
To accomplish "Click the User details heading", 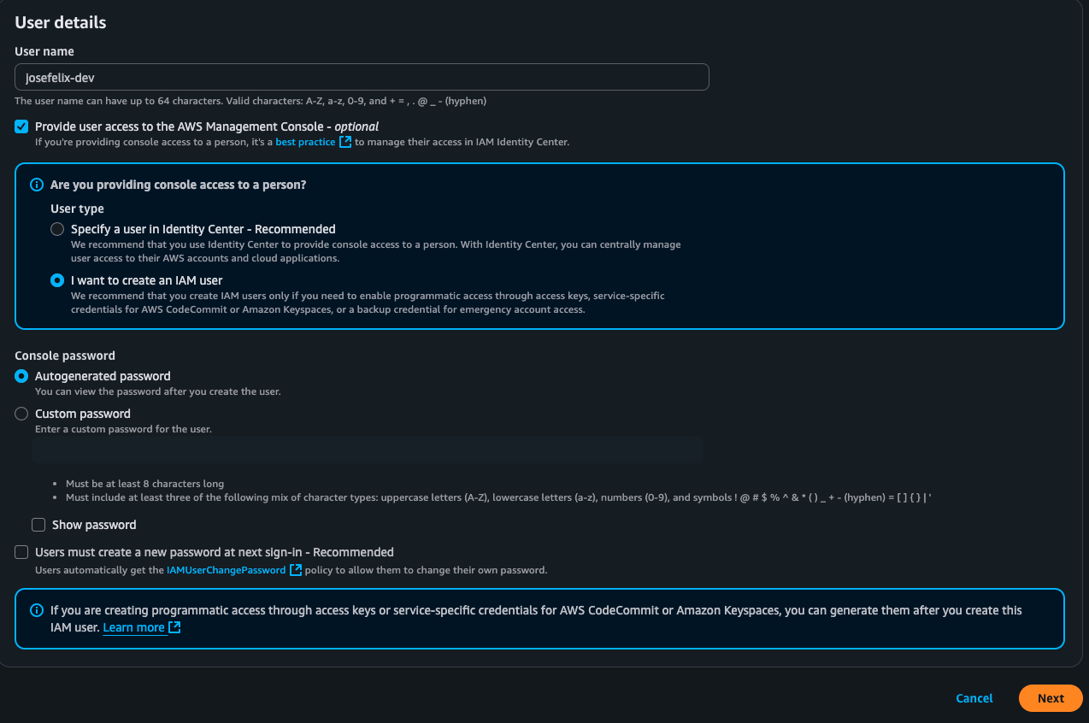I will point(61,22).
